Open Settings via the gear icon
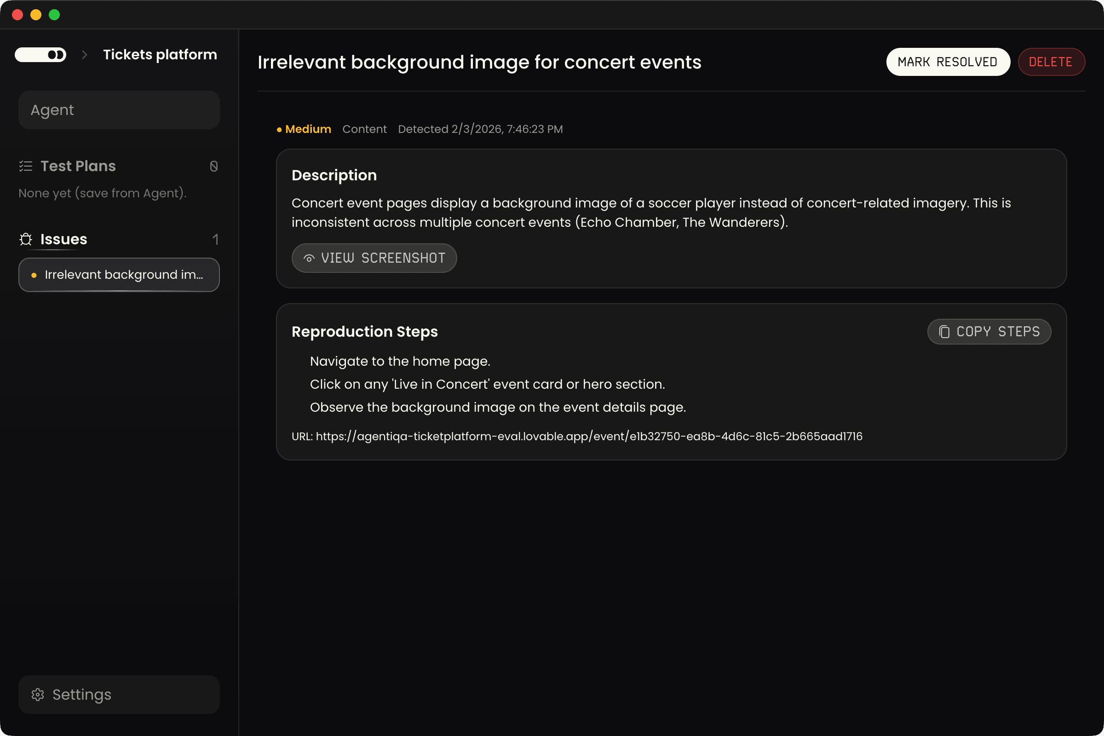Viewport: 1104px width, 736px height. [38, 695]
